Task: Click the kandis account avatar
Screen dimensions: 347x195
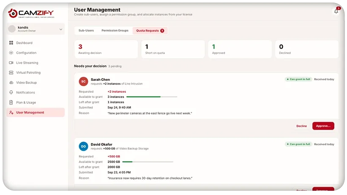Action: (12, 29)
